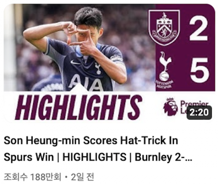Image resolution: width=218 pixels, height=184 pixels.
Task: Open the Burnley vs Spurs highlights thumbnail
Action: (109, 63)
